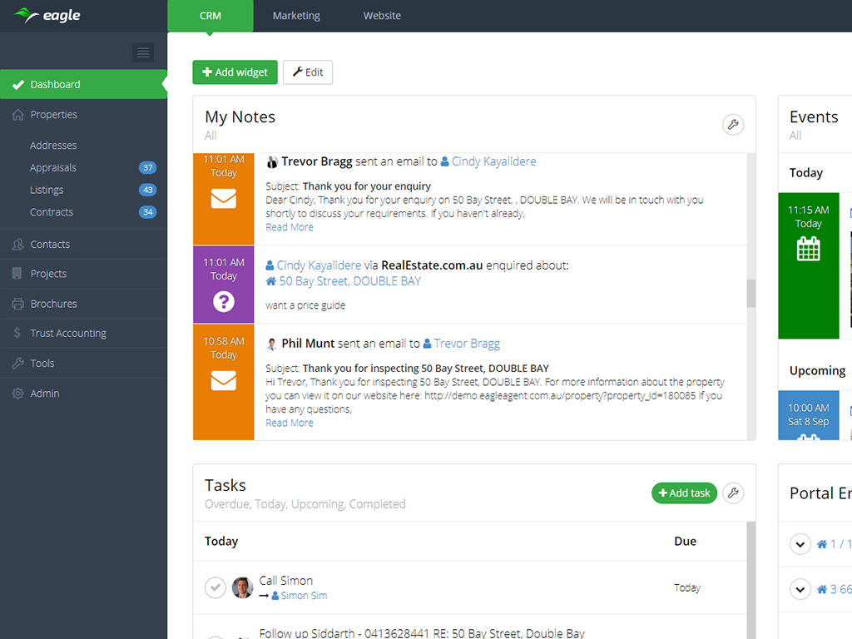Viewport: 852px width, 639px height.
Task: Click the calendar icon in the 11:15 AM event
Action: pyautogui.click(x=808, y=249)
